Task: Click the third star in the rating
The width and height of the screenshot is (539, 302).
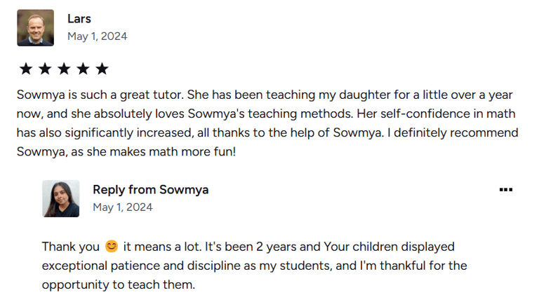Action: tap(64, 69)
